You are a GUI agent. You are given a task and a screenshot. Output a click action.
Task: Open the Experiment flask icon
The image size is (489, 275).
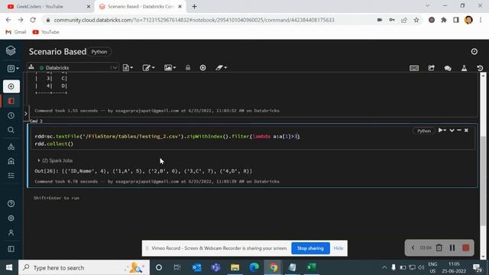pos(464,68)
